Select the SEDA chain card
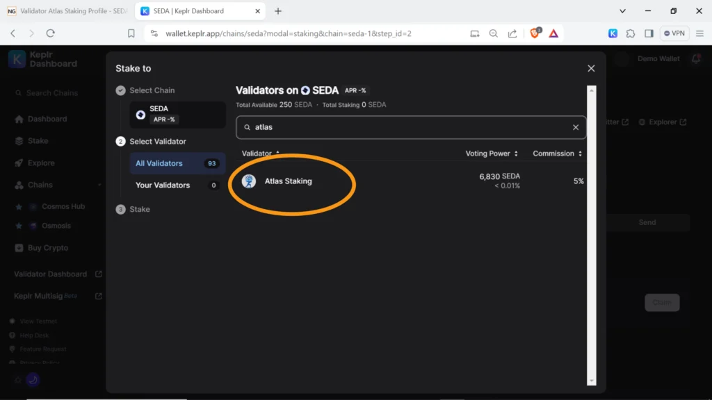Viewport: 712px width, 400px height. (x=177, y=114)
